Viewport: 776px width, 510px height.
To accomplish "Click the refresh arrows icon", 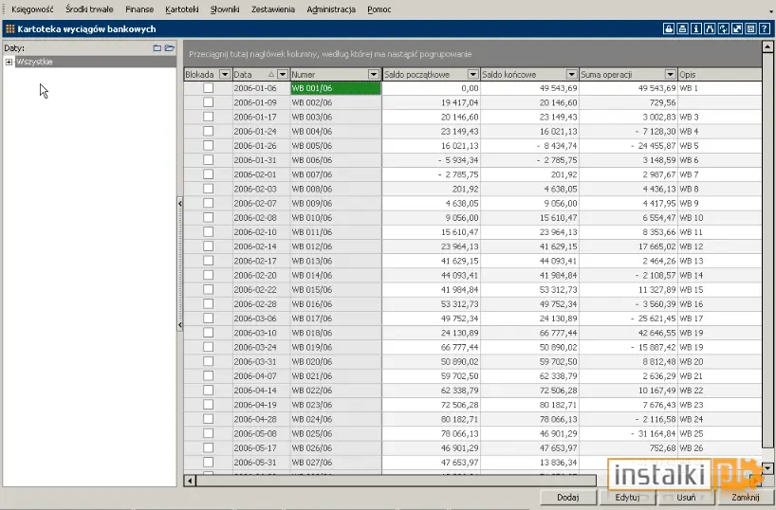I will tap(724, 29).
